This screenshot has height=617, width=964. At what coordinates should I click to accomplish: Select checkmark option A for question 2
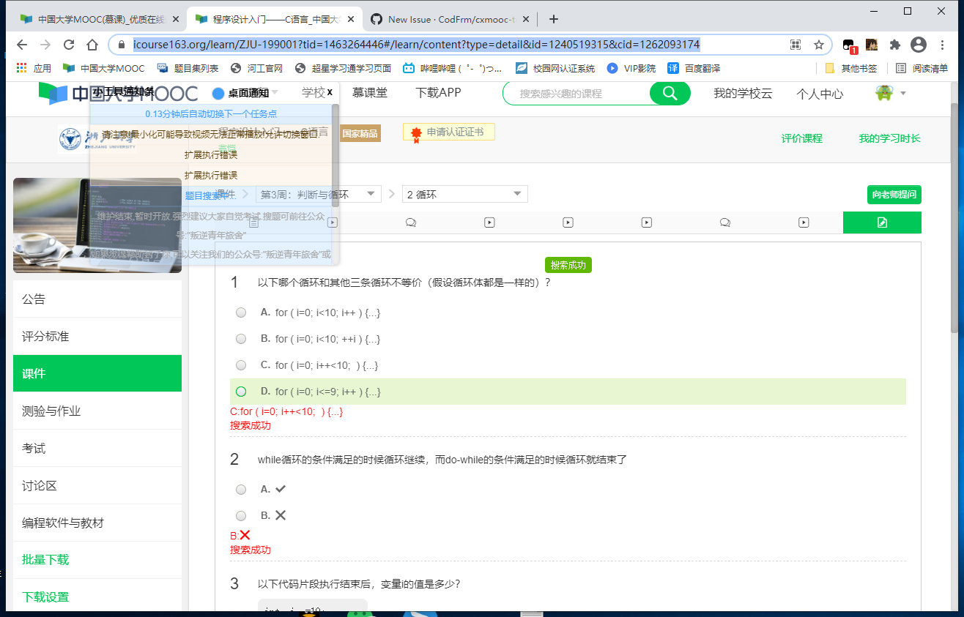pos(241,489)
